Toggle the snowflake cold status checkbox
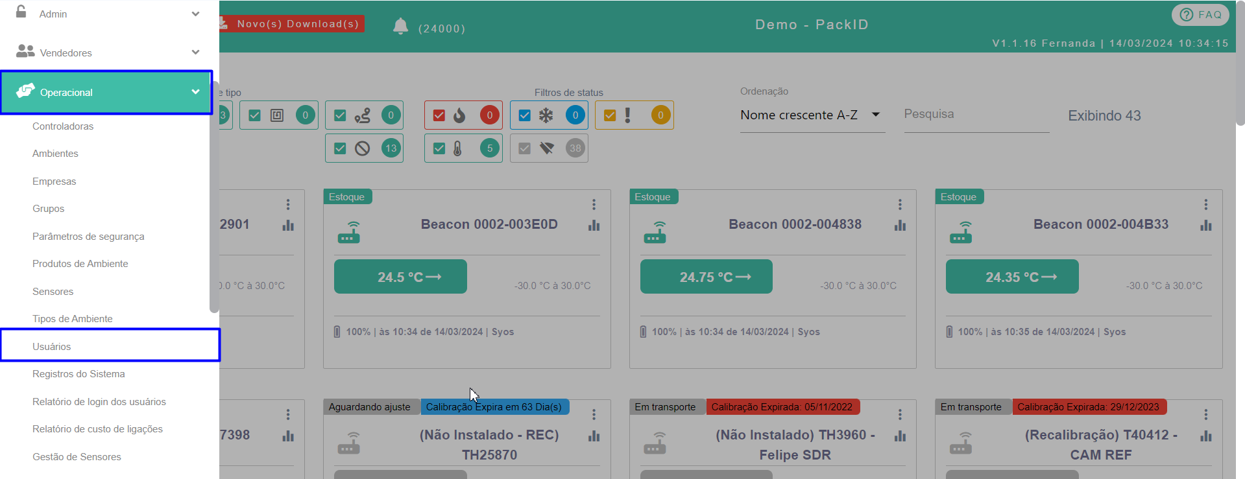The width and height of the screenshot is (1245, 479). (x=525, y=115)
